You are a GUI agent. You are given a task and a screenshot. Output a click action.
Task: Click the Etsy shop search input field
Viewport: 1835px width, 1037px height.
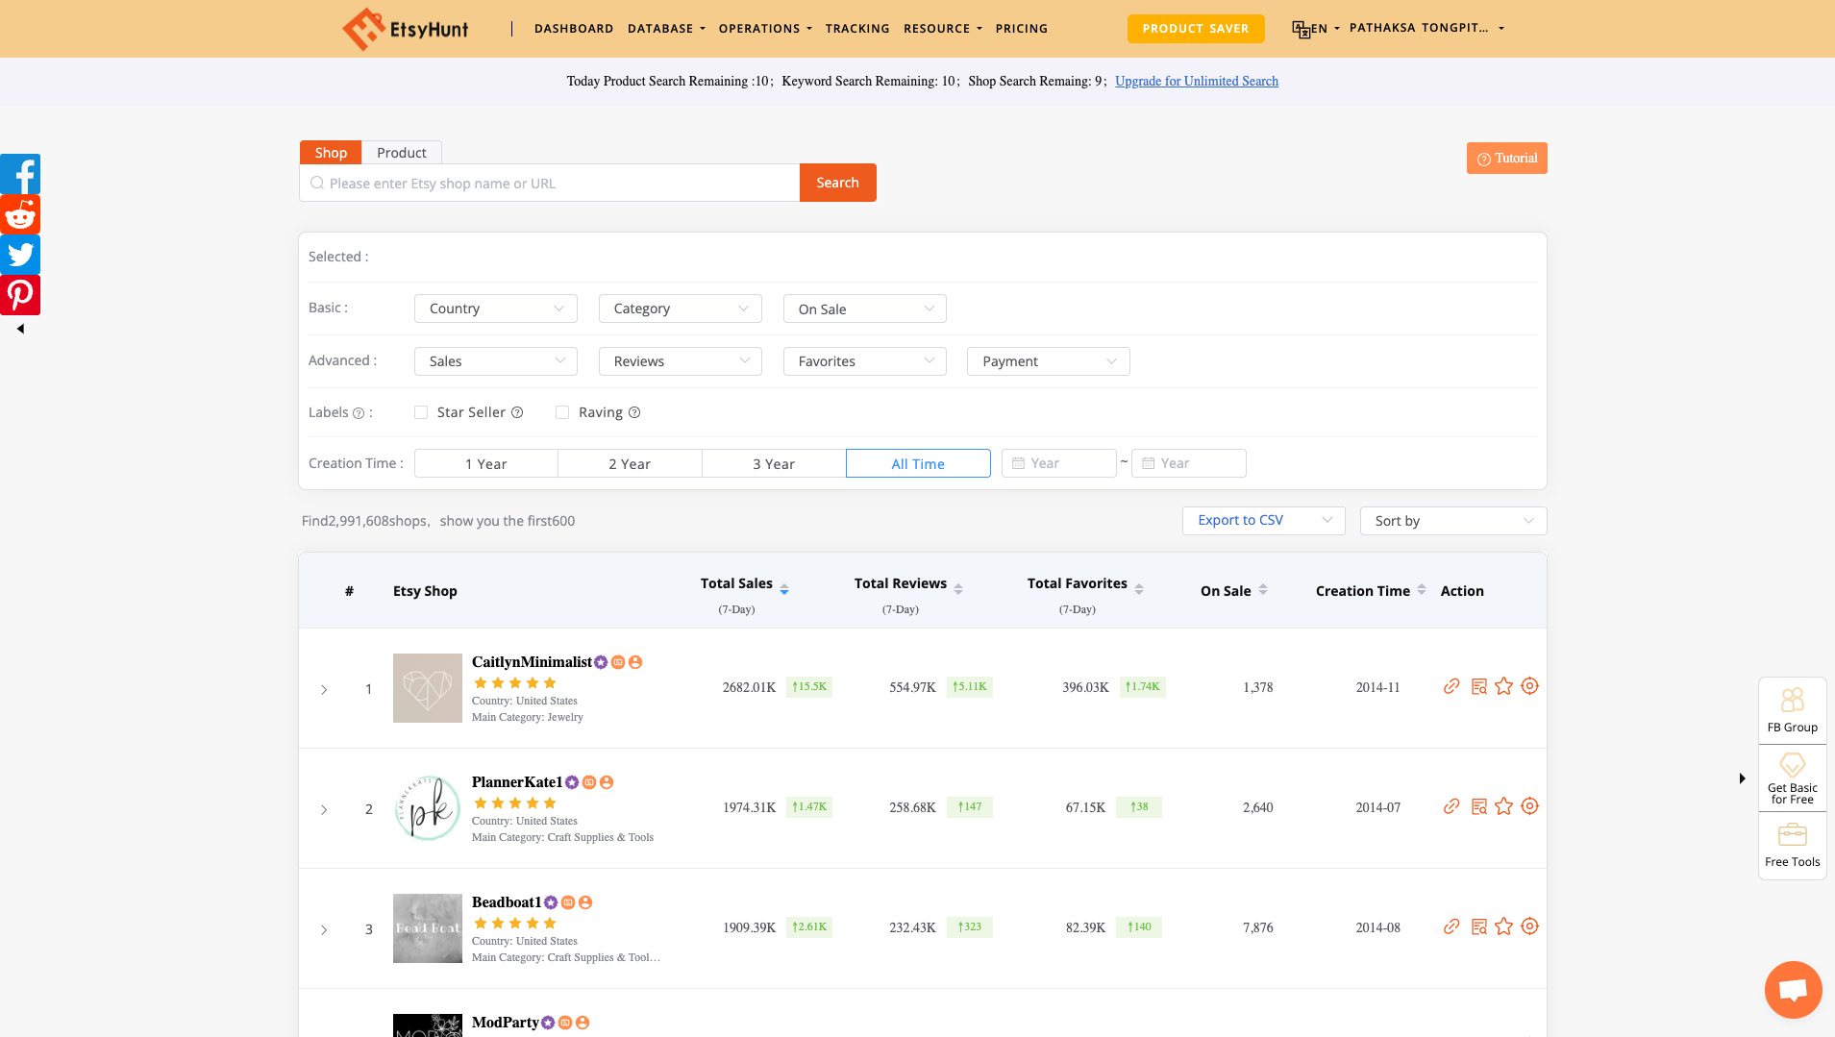548,183
